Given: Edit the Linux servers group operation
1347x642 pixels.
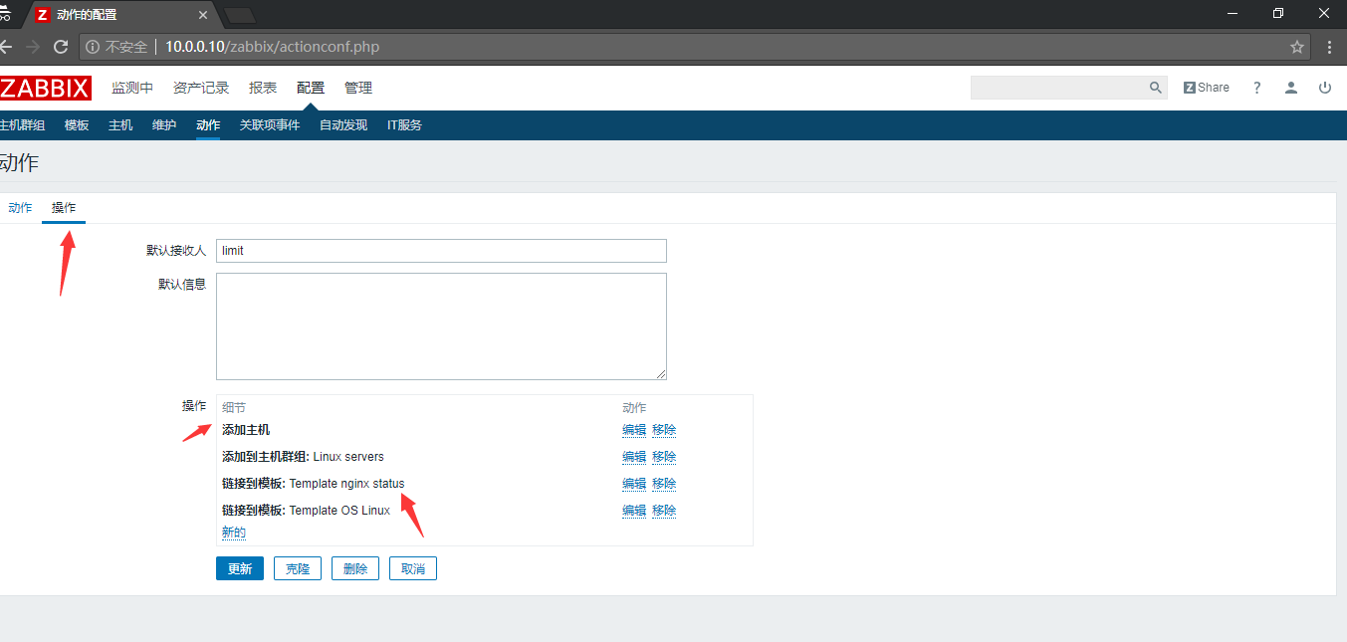Looking at the screenshot, I should pyautogui.click(x=634, y=457).
